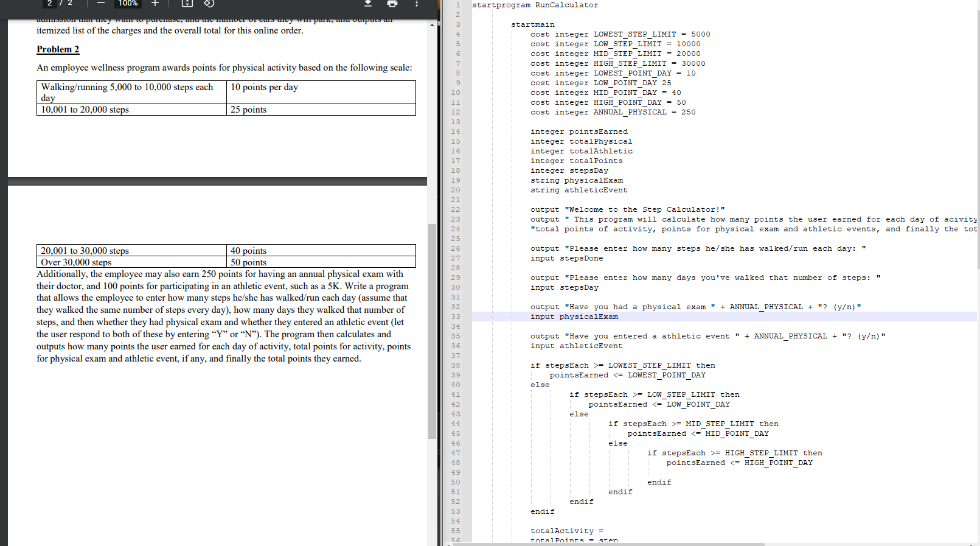Viewport: 980px width, 546px height.
Task: Click the 'how many steps he/she has walked/run' output line
Action: click(698, 248)
